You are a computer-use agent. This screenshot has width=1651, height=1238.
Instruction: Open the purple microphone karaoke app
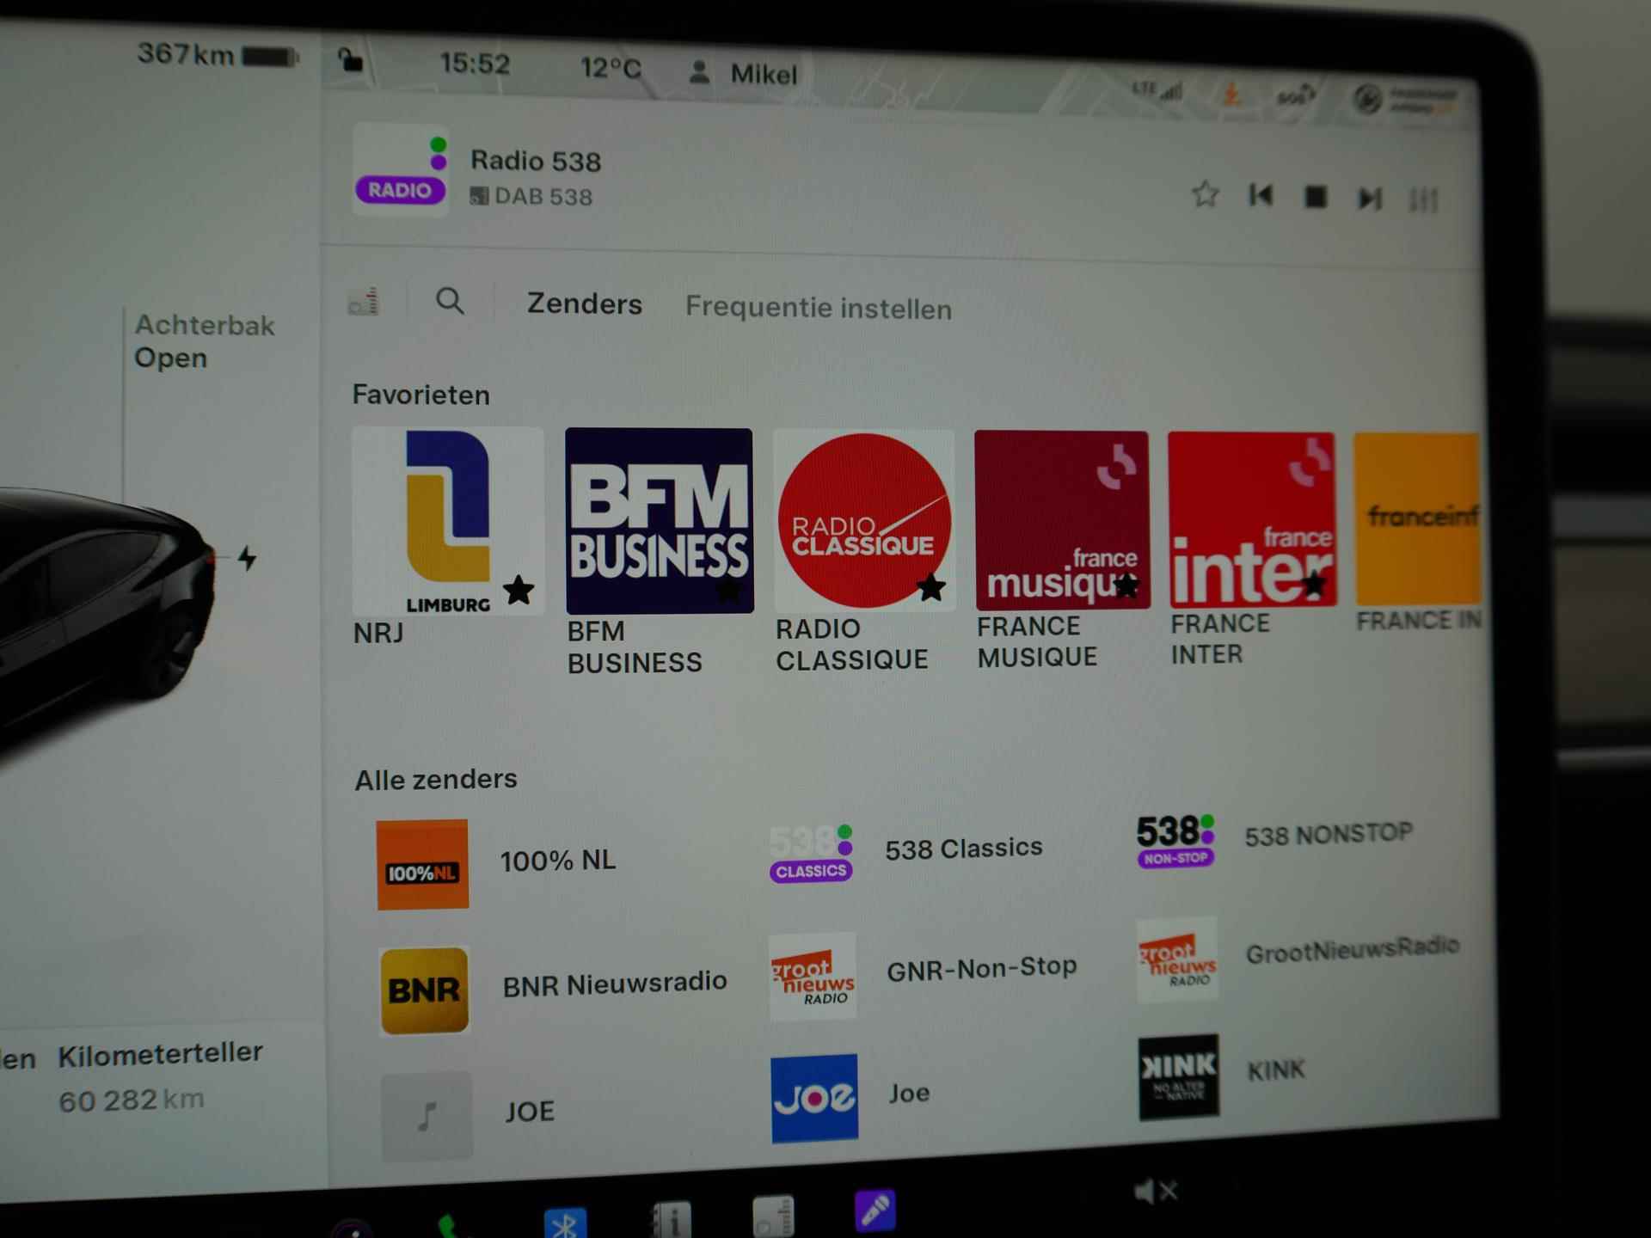tap(875, 1211)
